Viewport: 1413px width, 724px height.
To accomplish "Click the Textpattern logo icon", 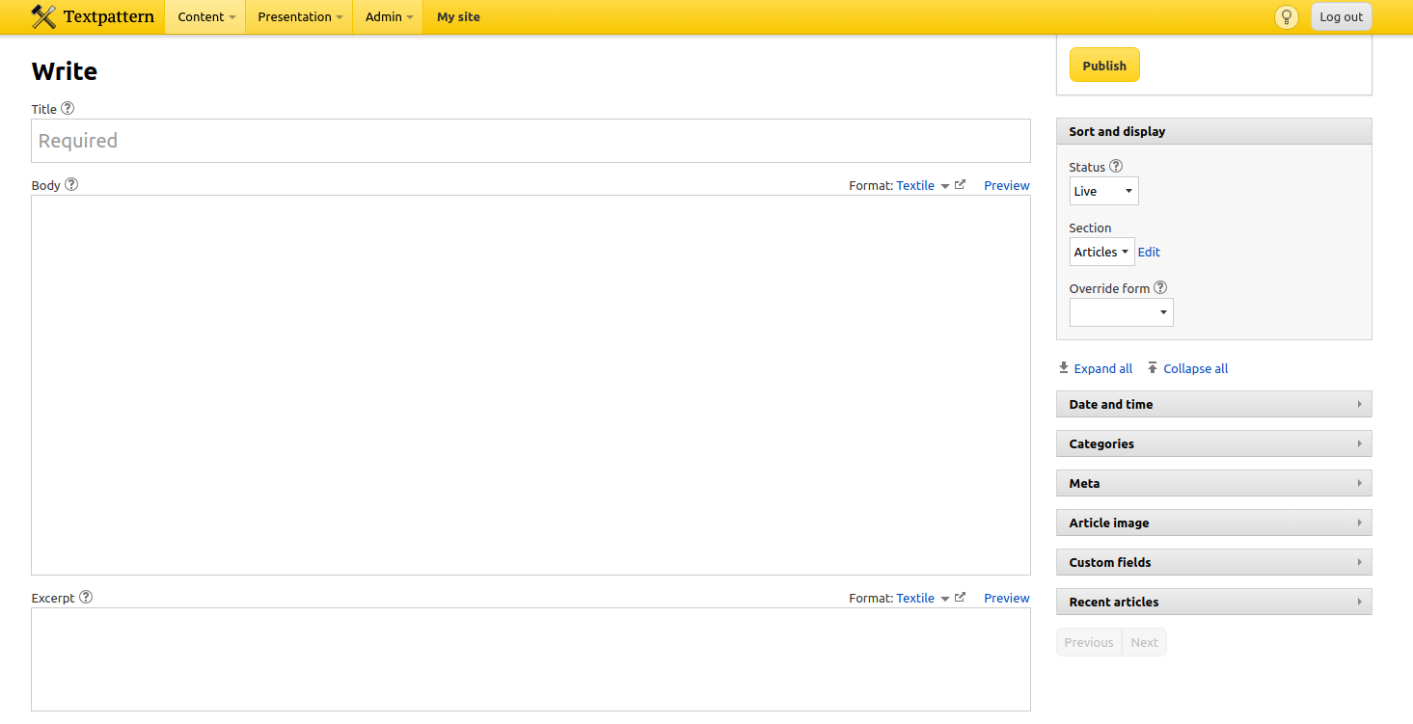I will click(x=43, y=16).
